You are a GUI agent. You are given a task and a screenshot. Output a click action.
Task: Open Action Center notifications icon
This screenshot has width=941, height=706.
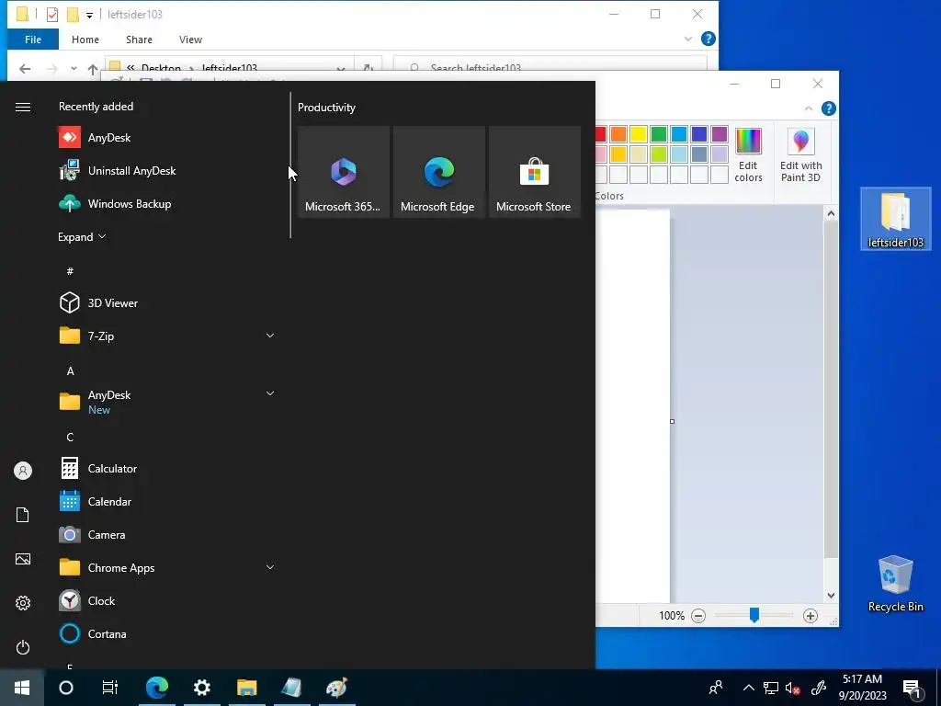[913, 689]
